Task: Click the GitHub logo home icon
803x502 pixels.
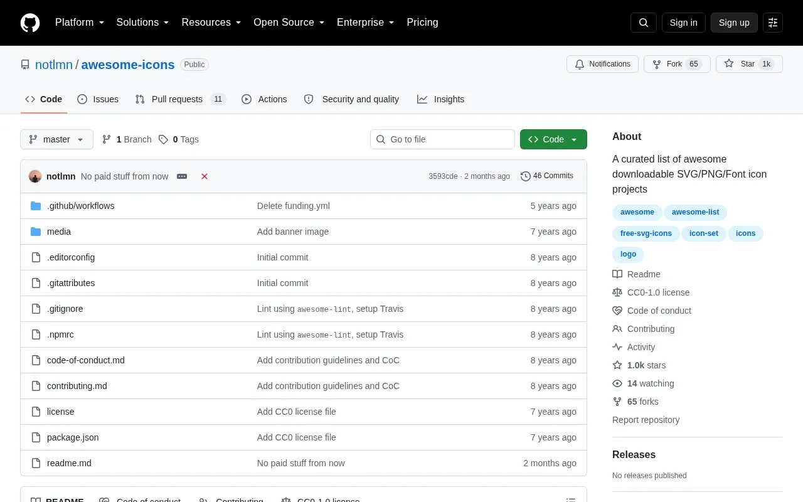Action: [30, 23]
